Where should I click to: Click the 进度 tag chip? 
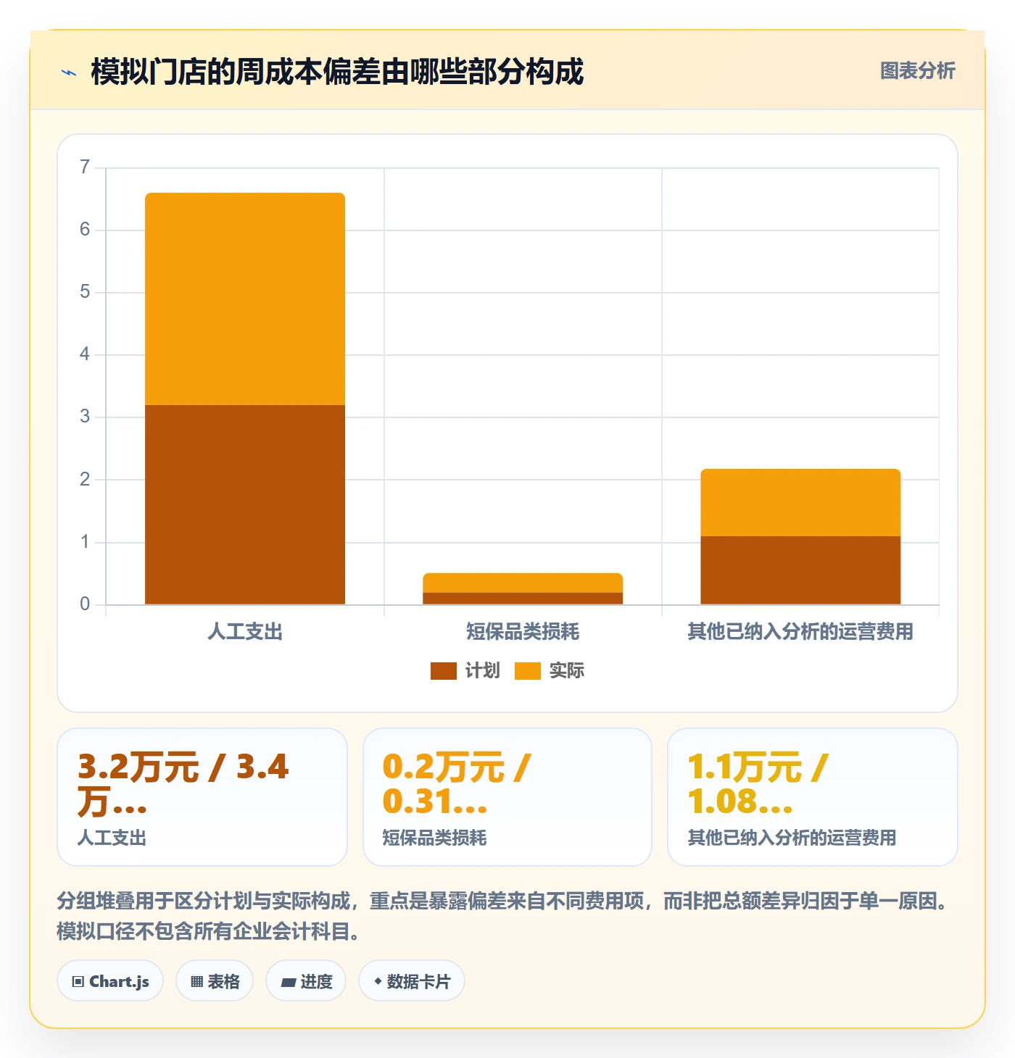click(x=306, y=981)
